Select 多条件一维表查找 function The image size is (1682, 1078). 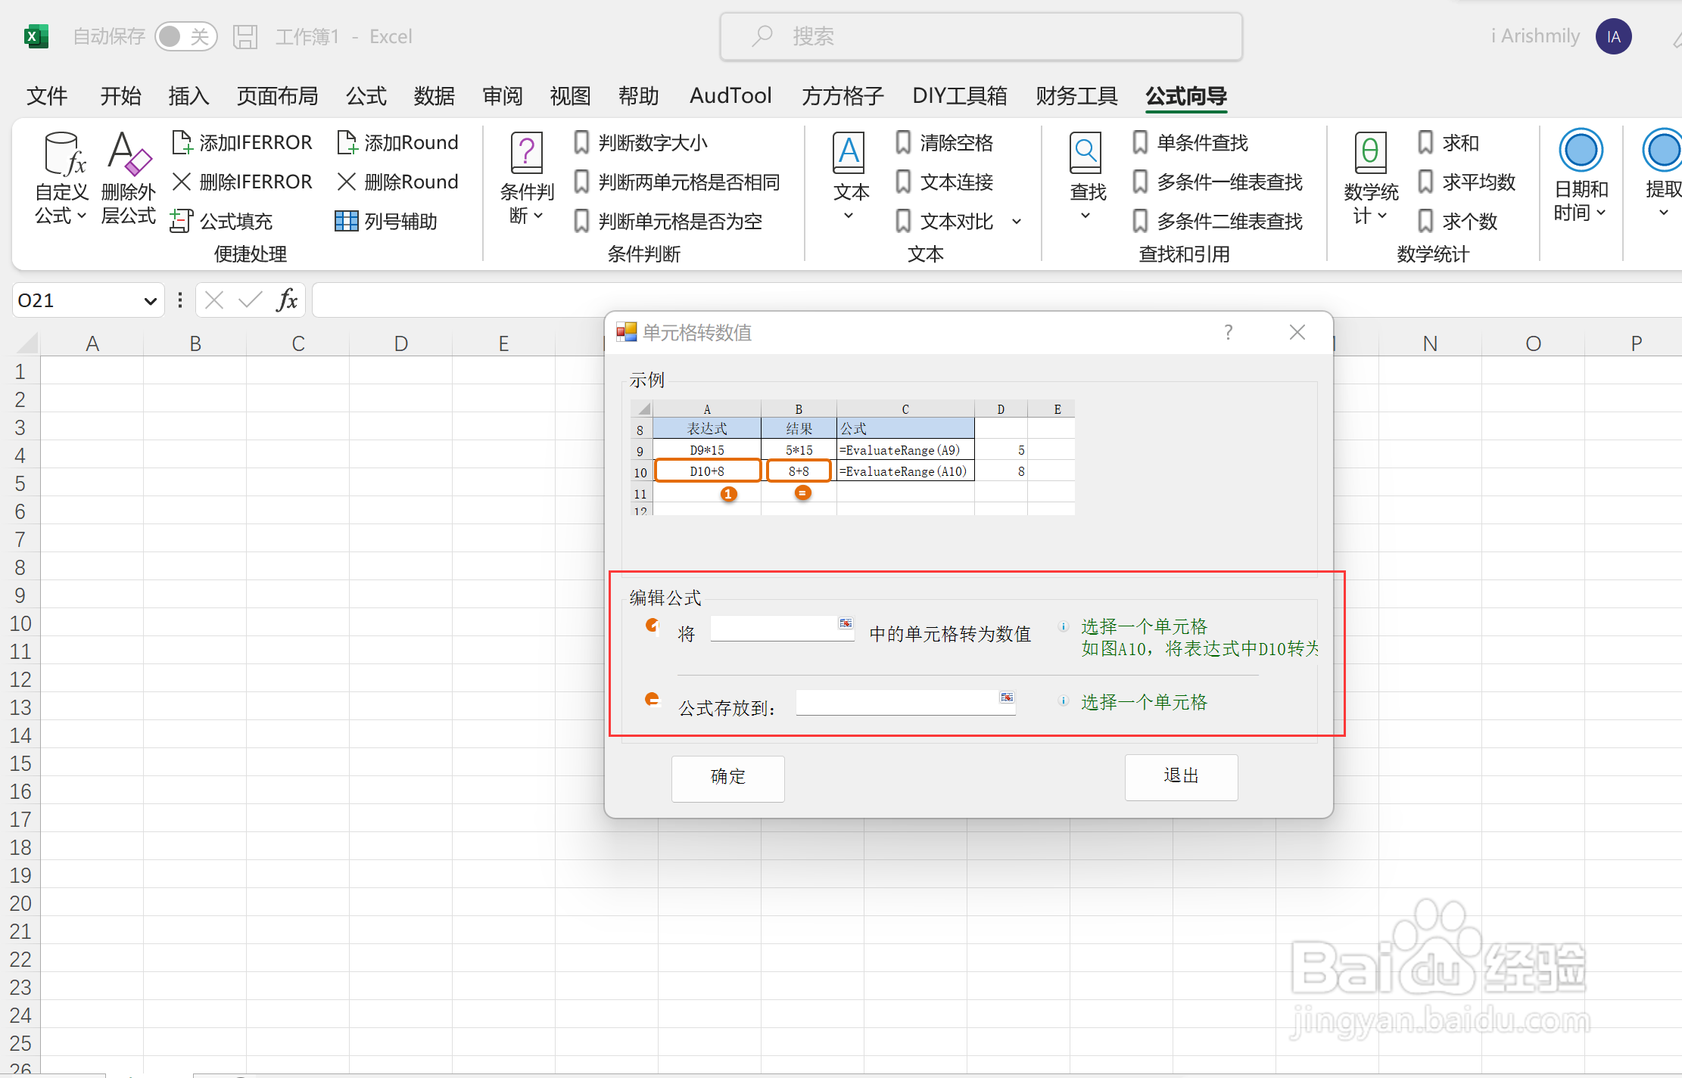pos(1217,182)
